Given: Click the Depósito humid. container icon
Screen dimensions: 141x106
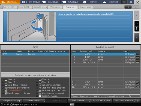Looking at the screenshot, I should pos(40,96).
